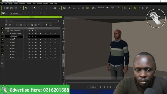
Task: Click the magnifier search icon in Scene panel
Action: tap(6, 21)
